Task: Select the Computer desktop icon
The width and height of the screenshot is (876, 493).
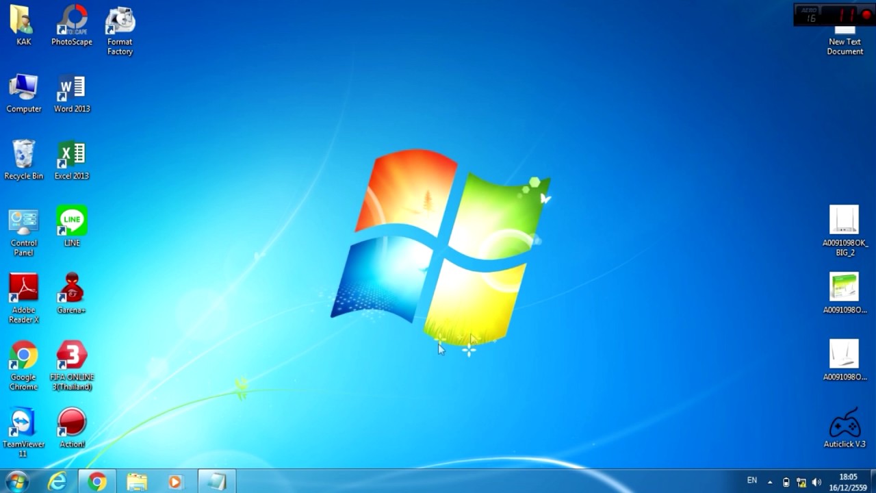Action: tap(23, 93)
